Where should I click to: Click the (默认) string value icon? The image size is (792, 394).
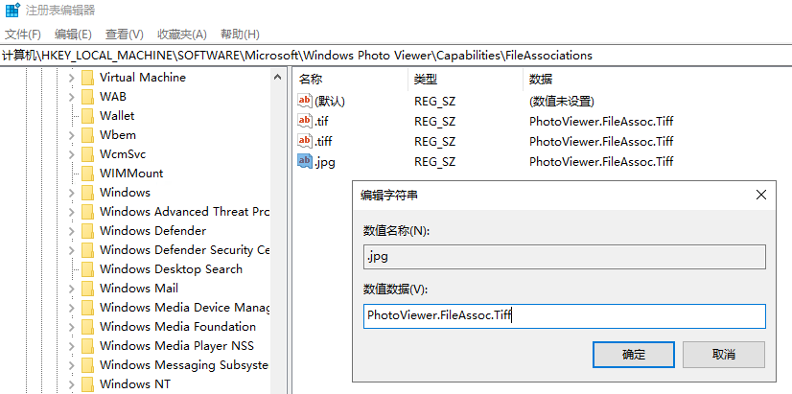pyautogui.click(x=305, y=101)
